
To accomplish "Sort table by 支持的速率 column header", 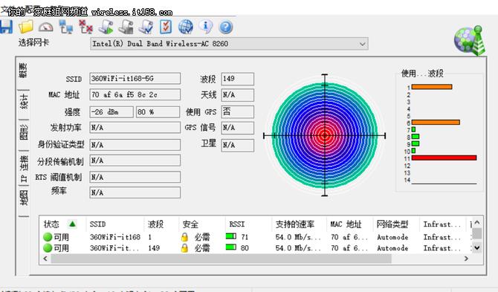I will pos(300,224).
